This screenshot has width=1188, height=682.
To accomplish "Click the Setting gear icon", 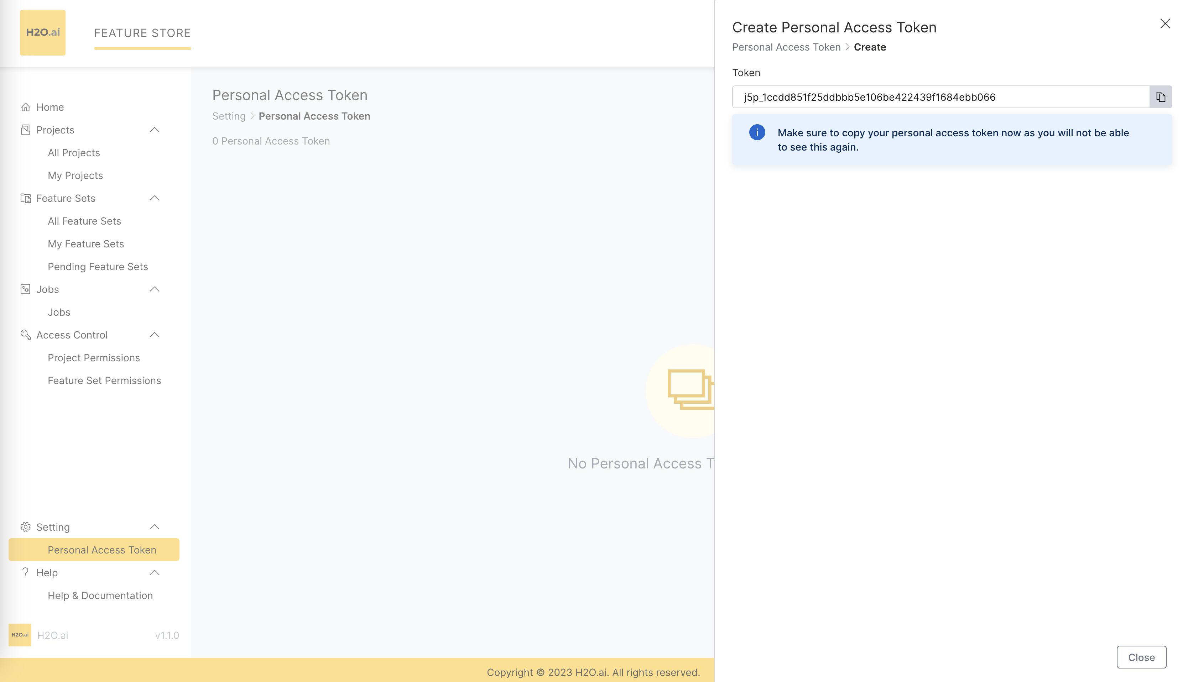I will pos(26,527).
